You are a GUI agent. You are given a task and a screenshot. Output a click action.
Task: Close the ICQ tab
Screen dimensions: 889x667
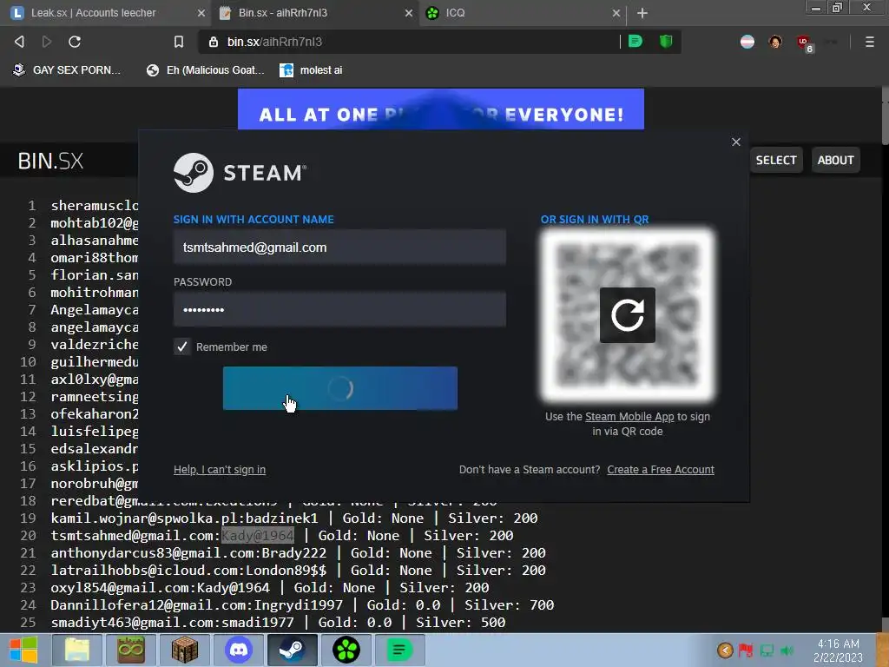[x=616, y=13]
